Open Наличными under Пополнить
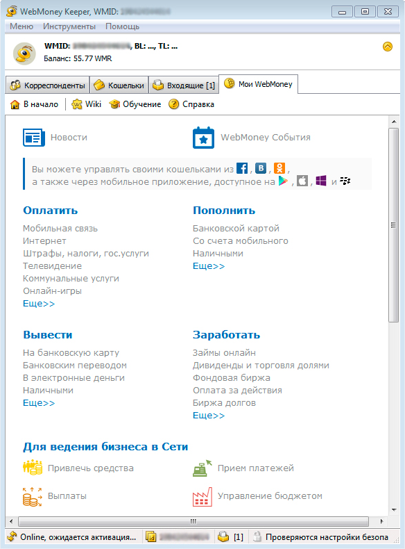The height and width of the screenshot is (549, 405). (x=218, y=254)
